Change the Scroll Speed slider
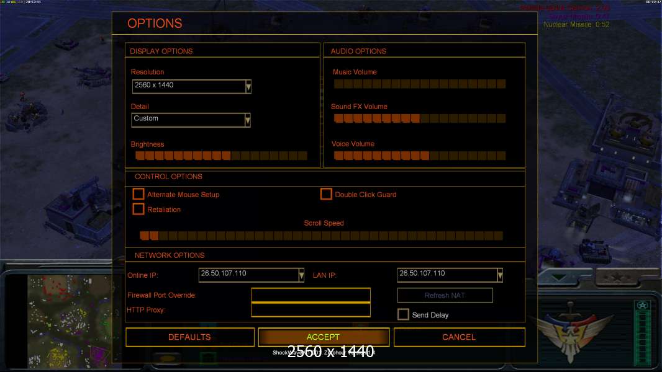The image size is (662, 372). click(x=322, y=236)
